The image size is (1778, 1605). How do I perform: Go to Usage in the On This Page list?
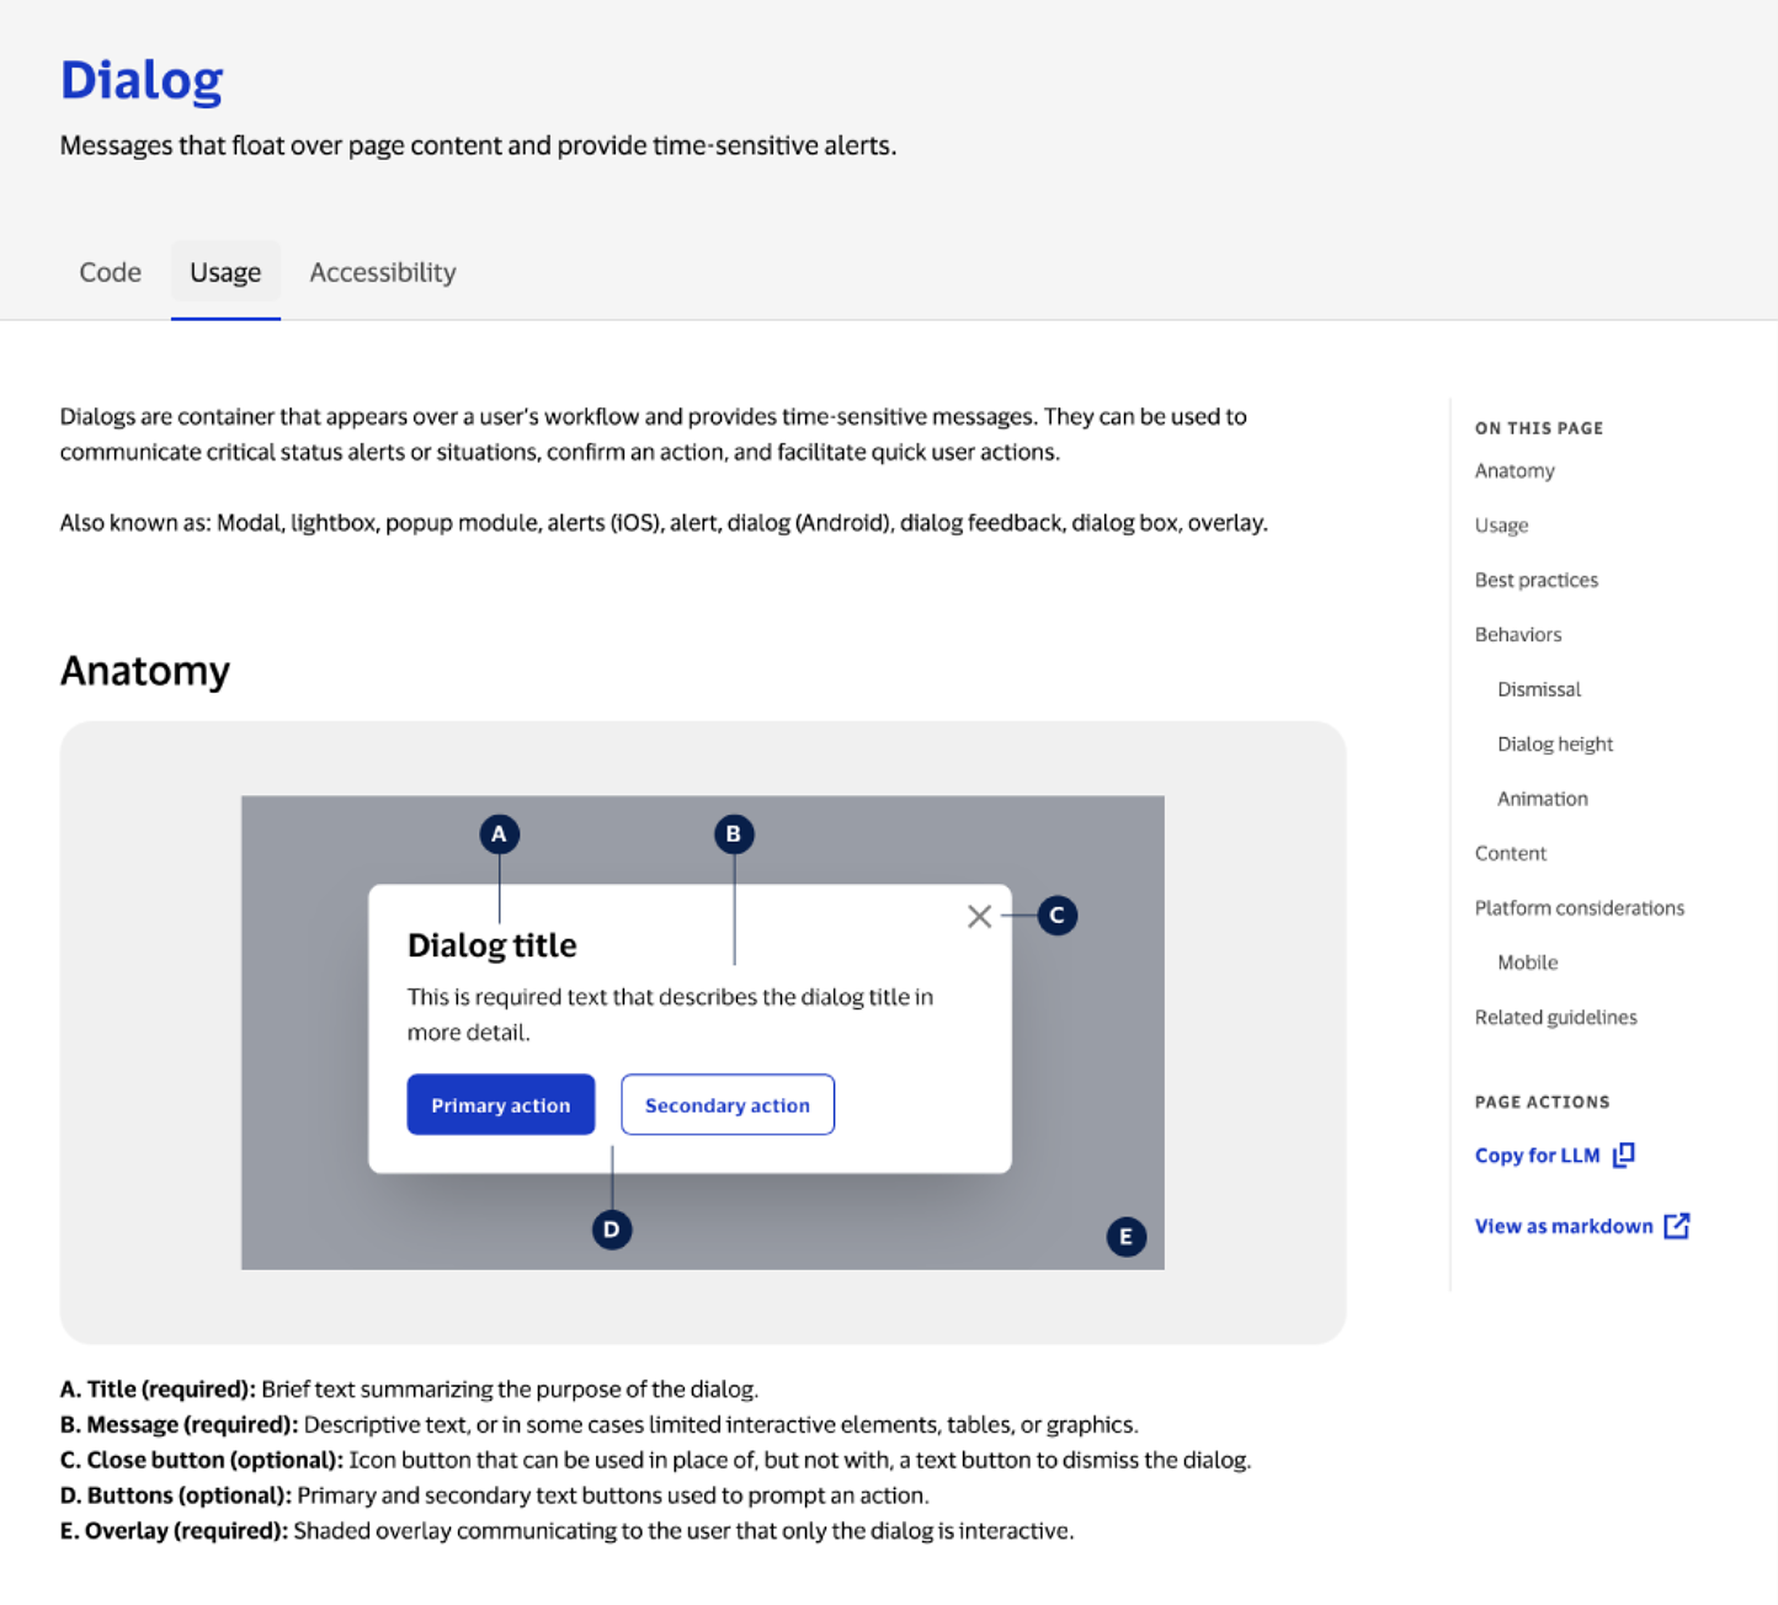tap(1501, 526)
